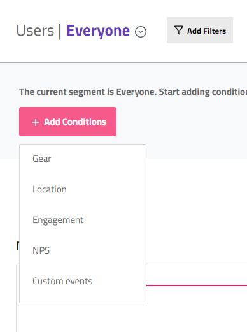
Task: Choose the Location condition option
Action: [x=50, y=189]
